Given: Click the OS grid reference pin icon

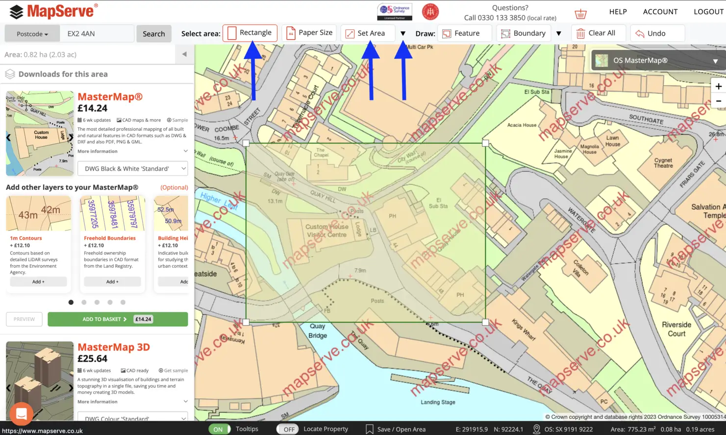Looking at the screenshot, I should click(x=536, y=429).
